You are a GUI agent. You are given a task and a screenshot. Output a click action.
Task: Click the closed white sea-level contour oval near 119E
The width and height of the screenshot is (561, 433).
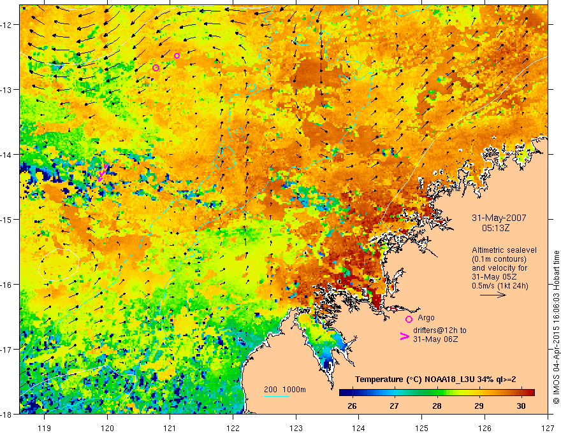(59, 265)
